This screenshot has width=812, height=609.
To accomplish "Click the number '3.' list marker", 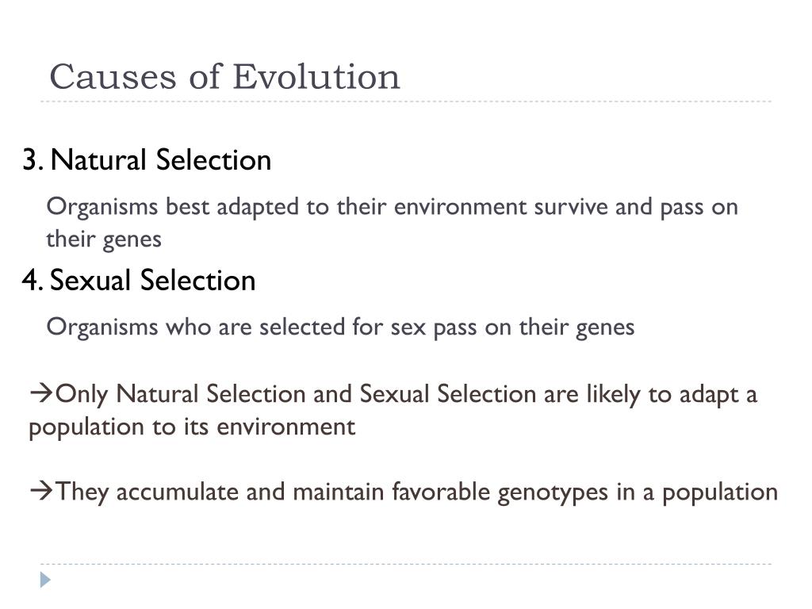I will (x=33, y=159).
